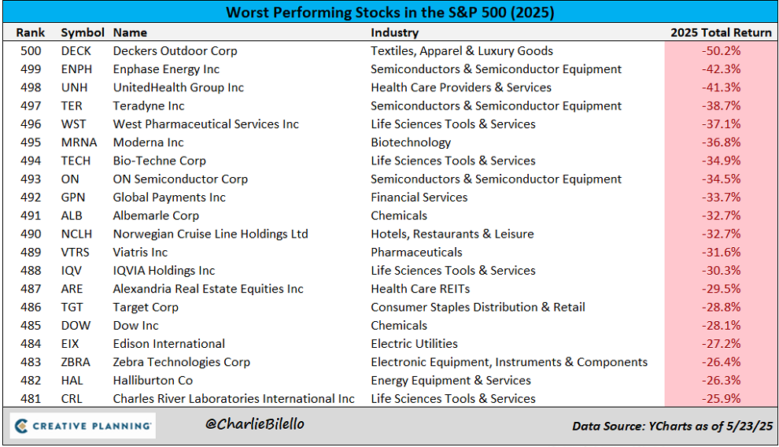
Task: Click Target Corp company name
Action: pos(146,307)
